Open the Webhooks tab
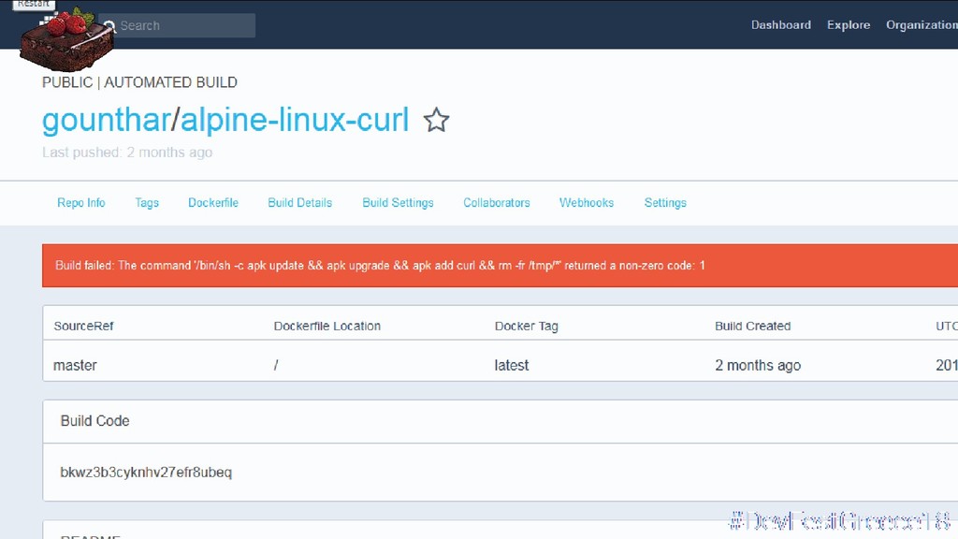The image size is (958, 539). [587, 203]
